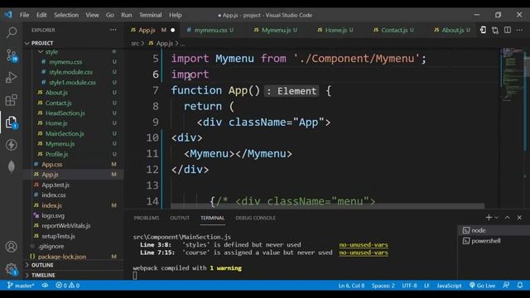Click the UTF-8 encoding indicator
530x298 pixels.
pos(409,286)
